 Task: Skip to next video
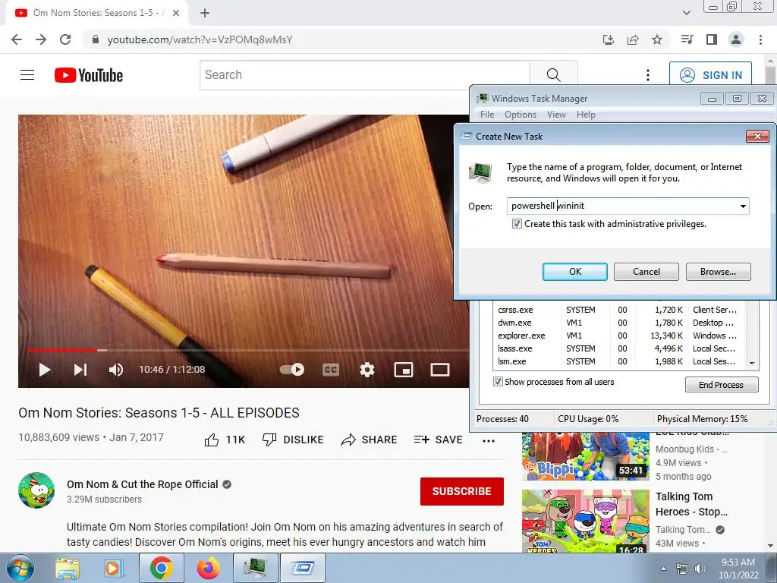pos(80,370)
